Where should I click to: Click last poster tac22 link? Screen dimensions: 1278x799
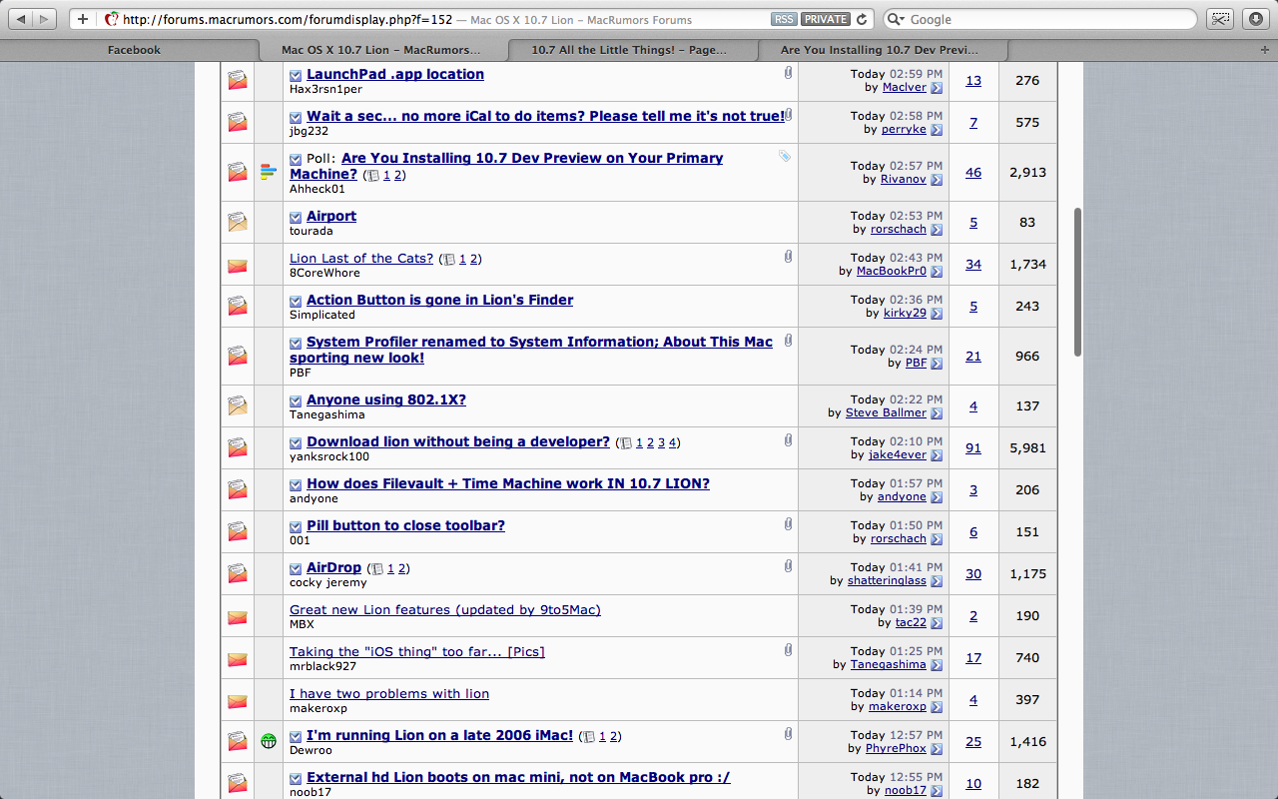point(911,622)
